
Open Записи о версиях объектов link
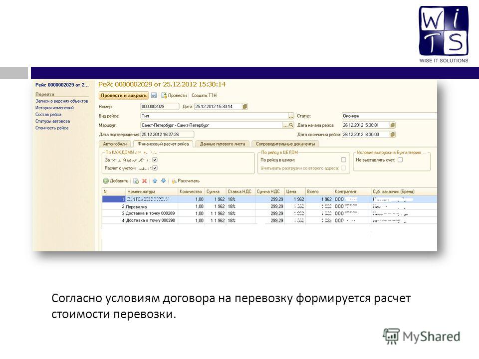(x=62, y=101)
